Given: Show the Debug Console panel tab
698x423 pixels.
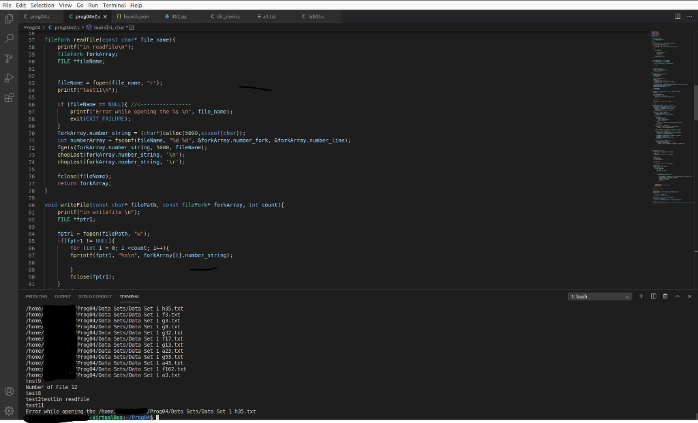Looking at the screenshot, I should point(95,296).
